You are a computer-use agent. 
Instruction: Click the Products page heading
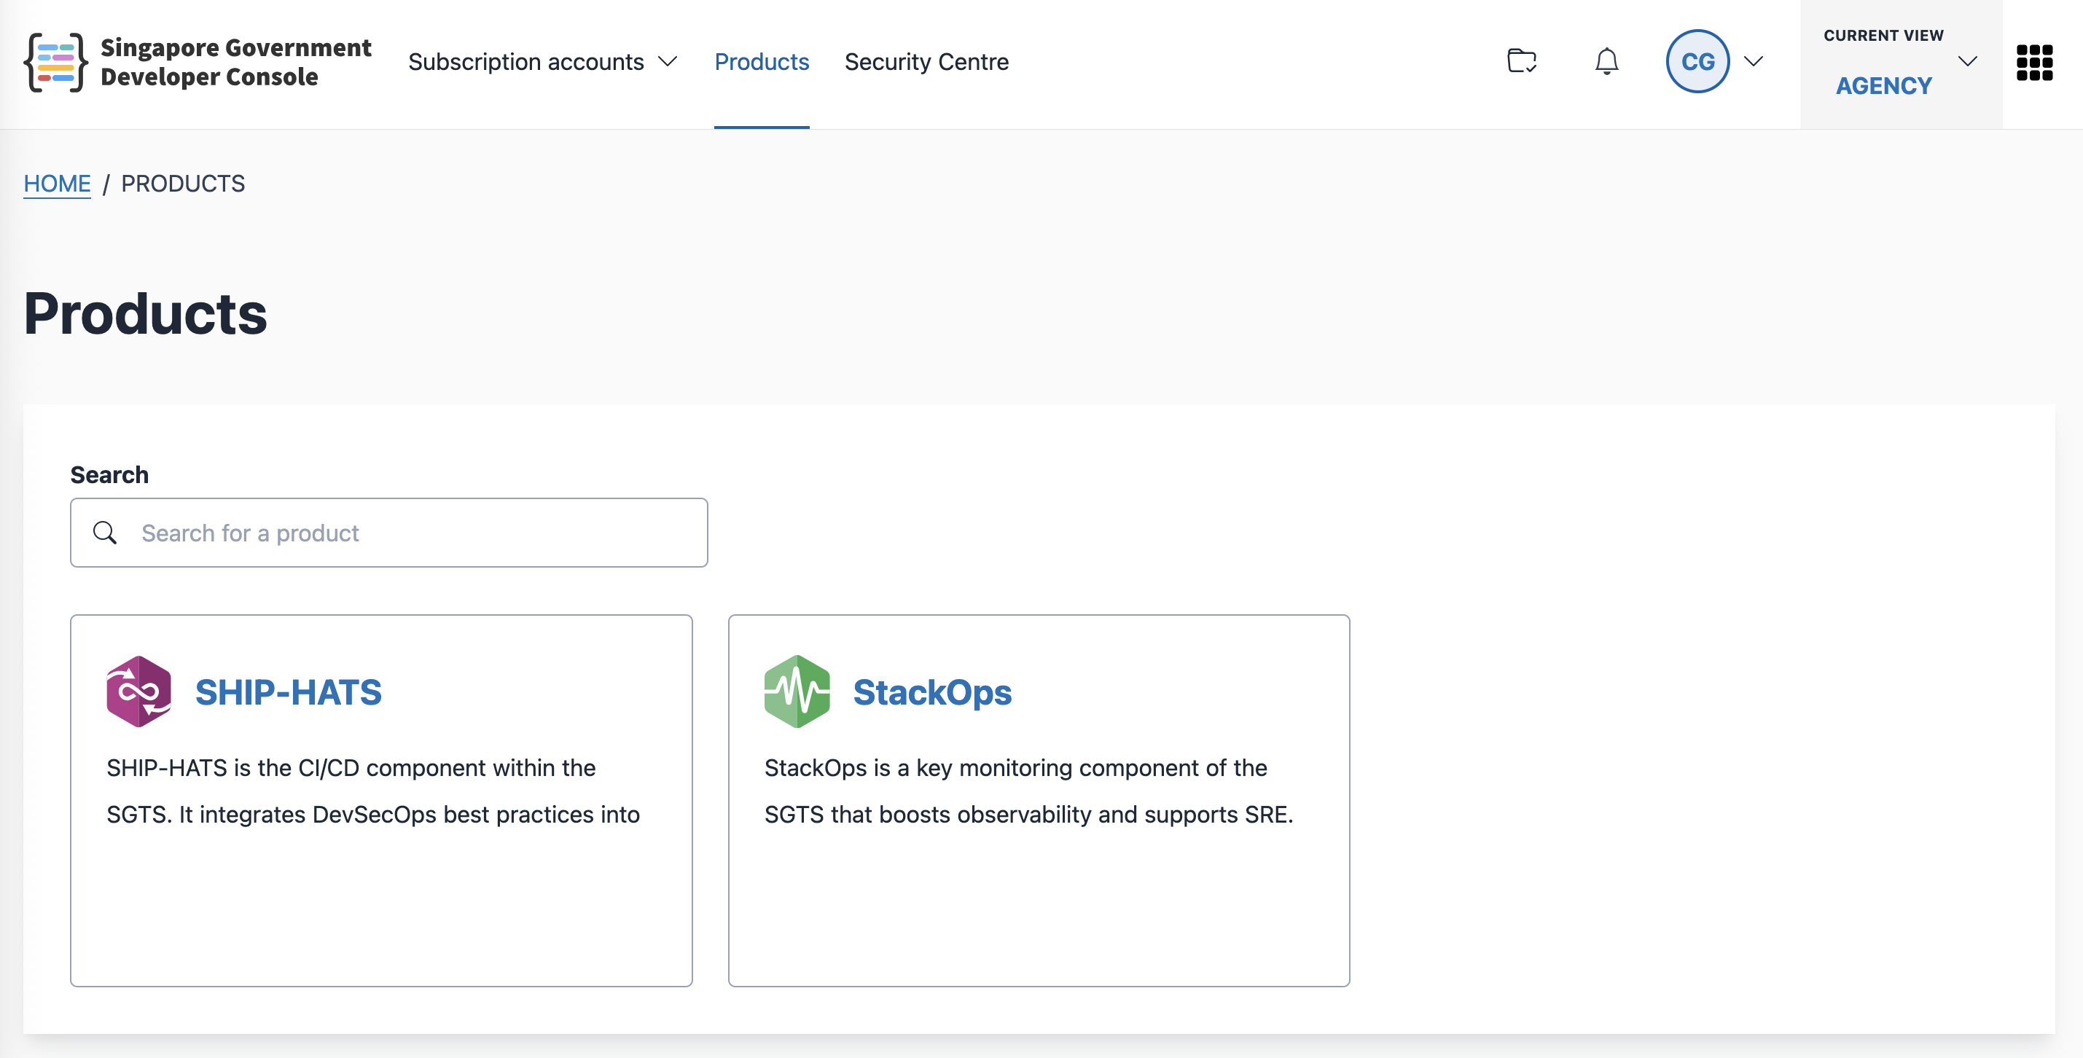coord(146,313)
